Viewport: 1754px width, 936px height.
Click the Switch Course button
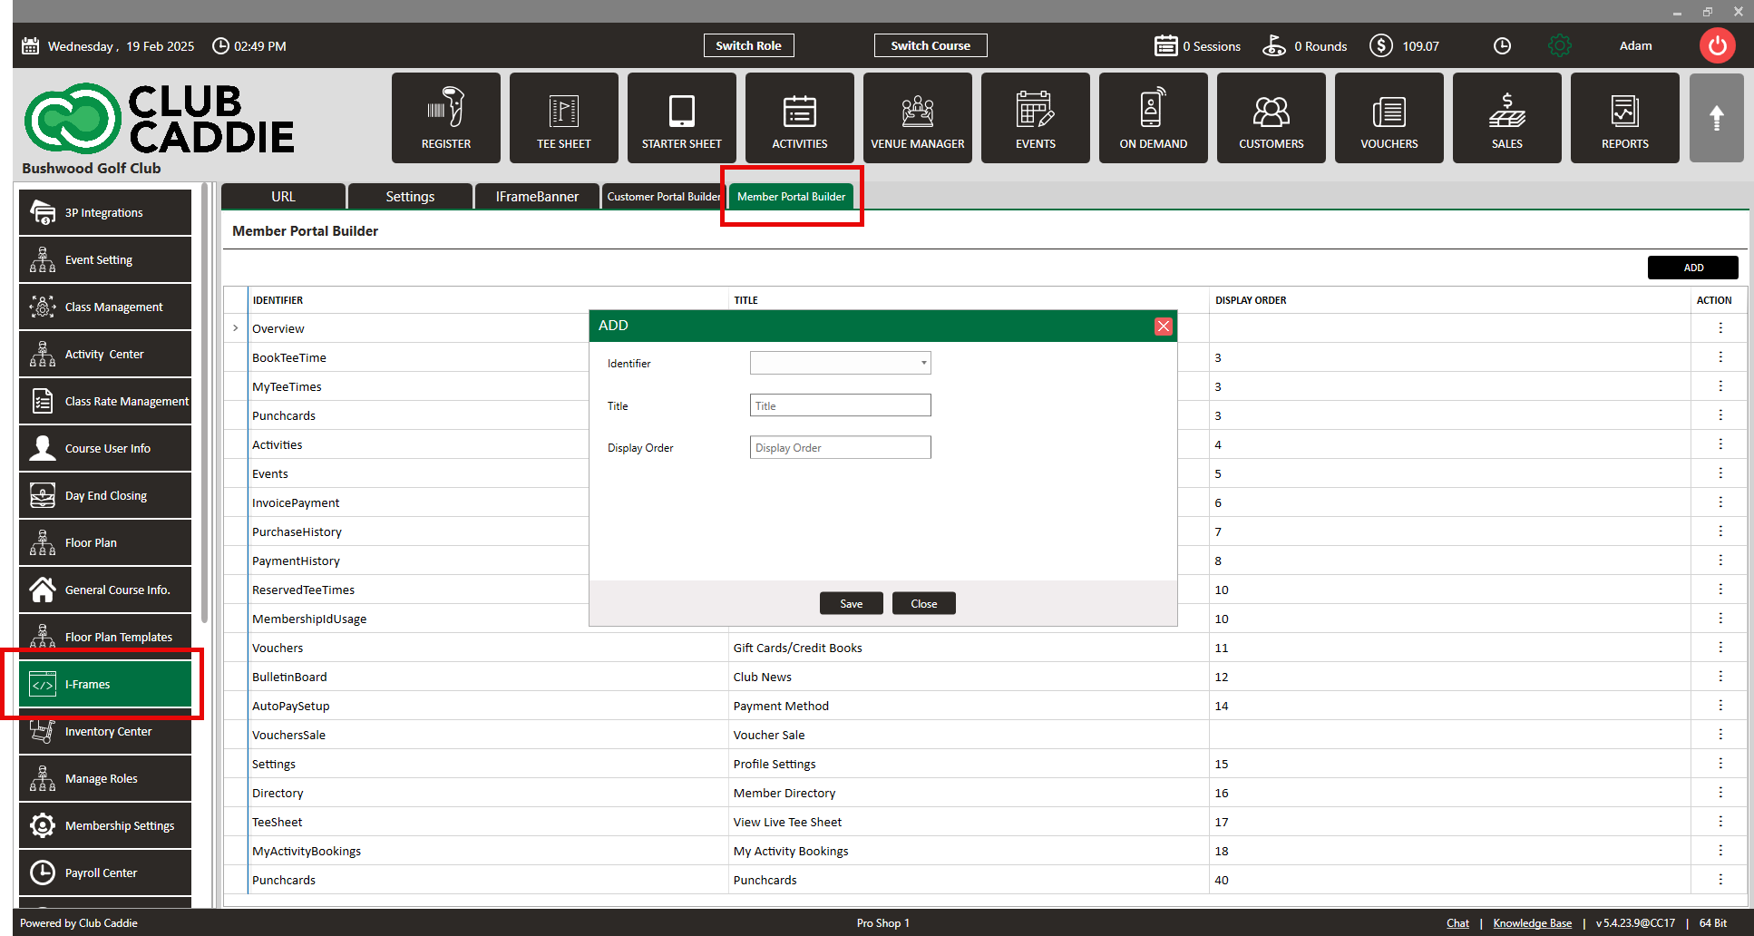coord(931,45)
